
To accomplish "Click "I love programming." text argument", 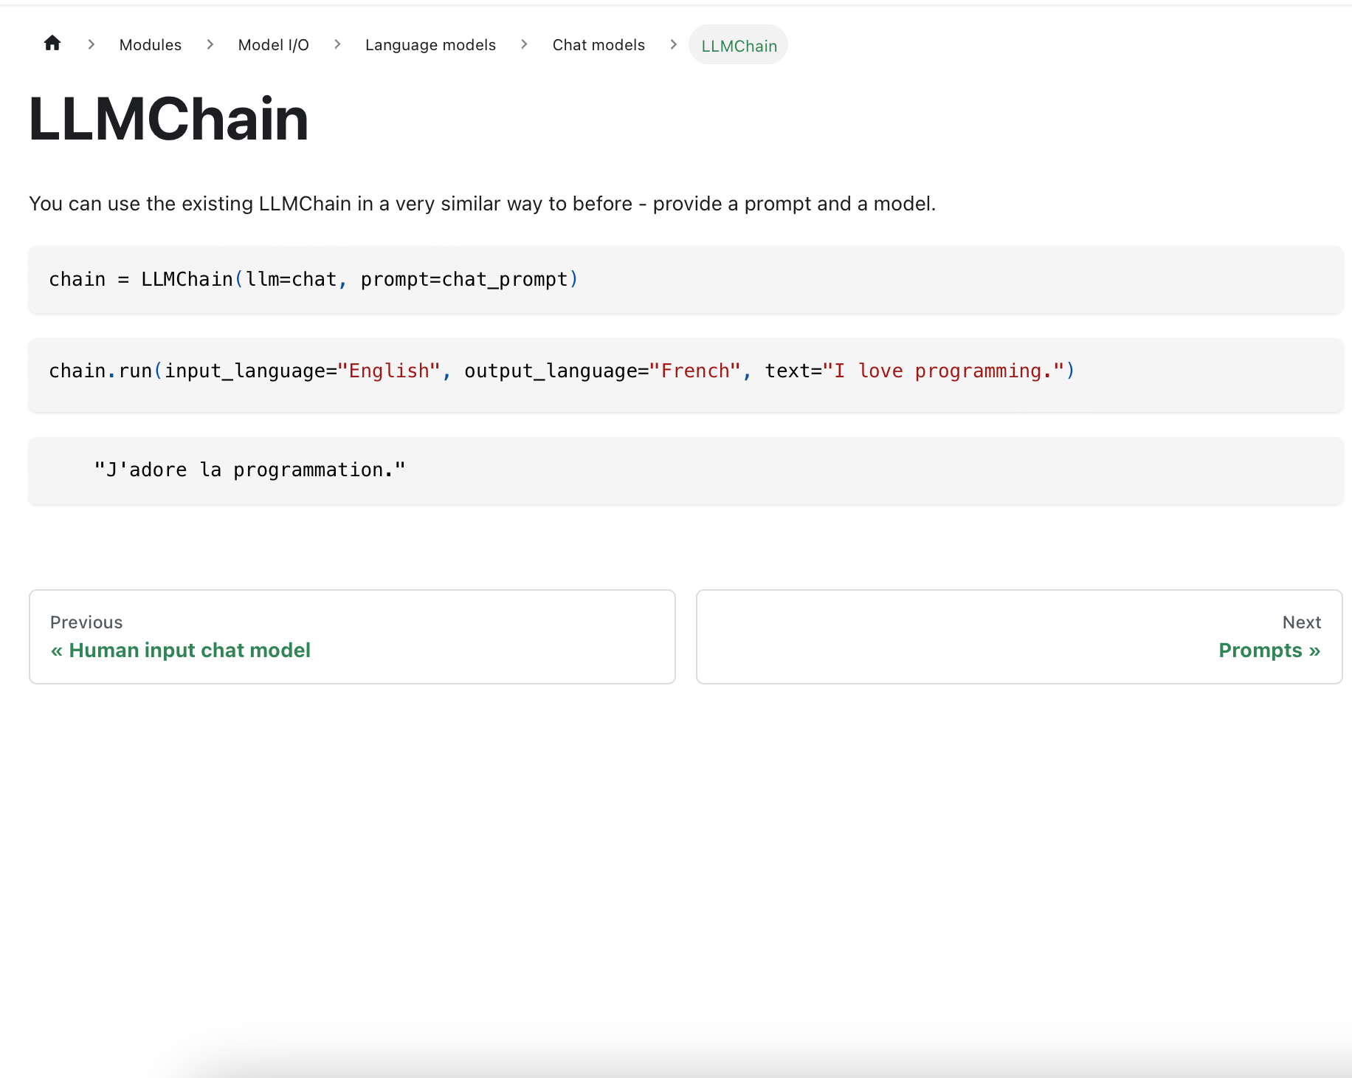I will coord(944,371).
